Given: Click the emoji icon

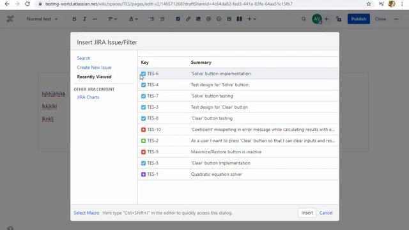Looking at the screenshot, I should pyautogui.click(x=219, y=19).
